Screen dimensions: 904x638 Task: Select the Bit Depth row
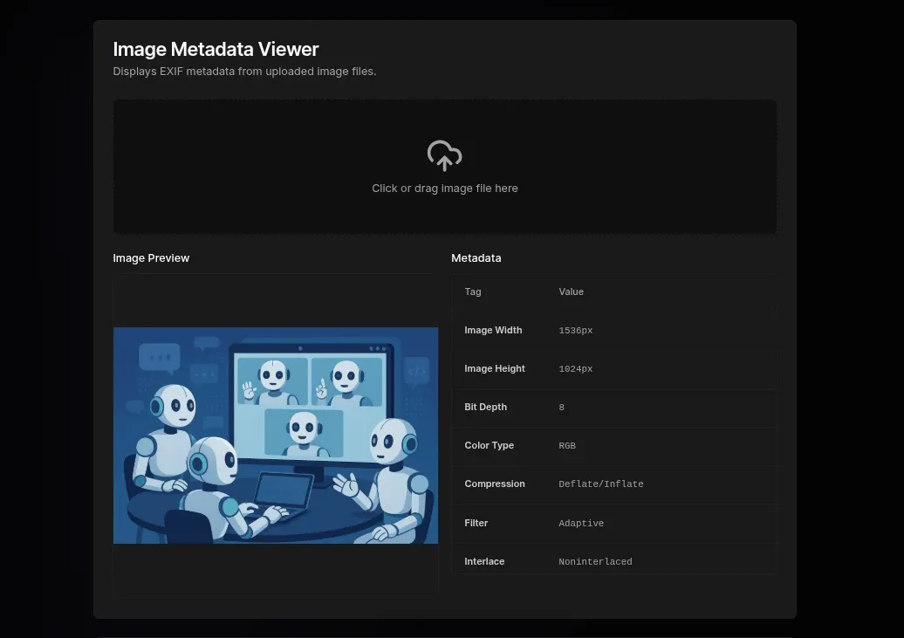(x=613, y=407)
